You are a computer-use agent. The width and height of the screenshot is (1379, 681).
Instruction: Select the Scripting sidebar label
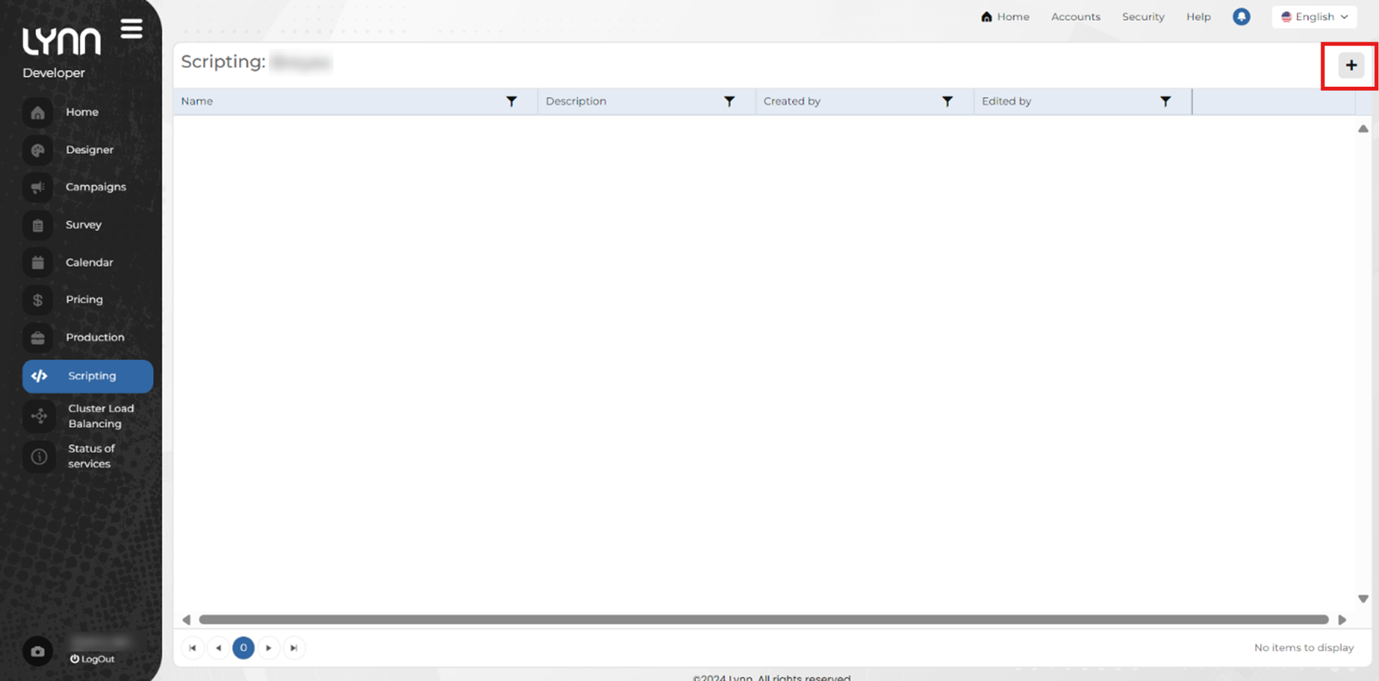click(92, 376)
